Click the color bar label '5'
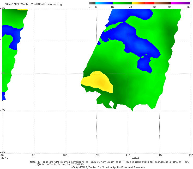 pyautogui.click(x=96, y=7)
